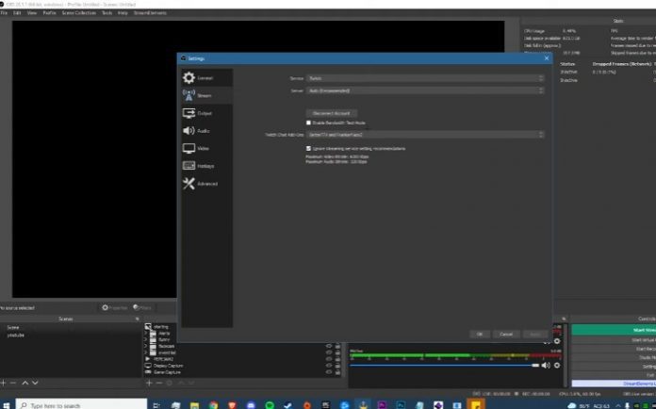Expand the event list source group
Screen dimensions: 656x409
(x=146, y=353)
